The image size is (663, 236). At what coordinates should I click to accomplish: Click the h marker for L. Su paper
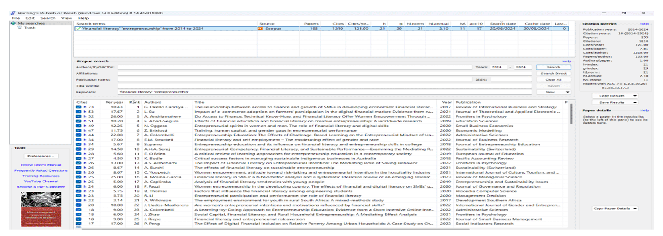point(85,112)
